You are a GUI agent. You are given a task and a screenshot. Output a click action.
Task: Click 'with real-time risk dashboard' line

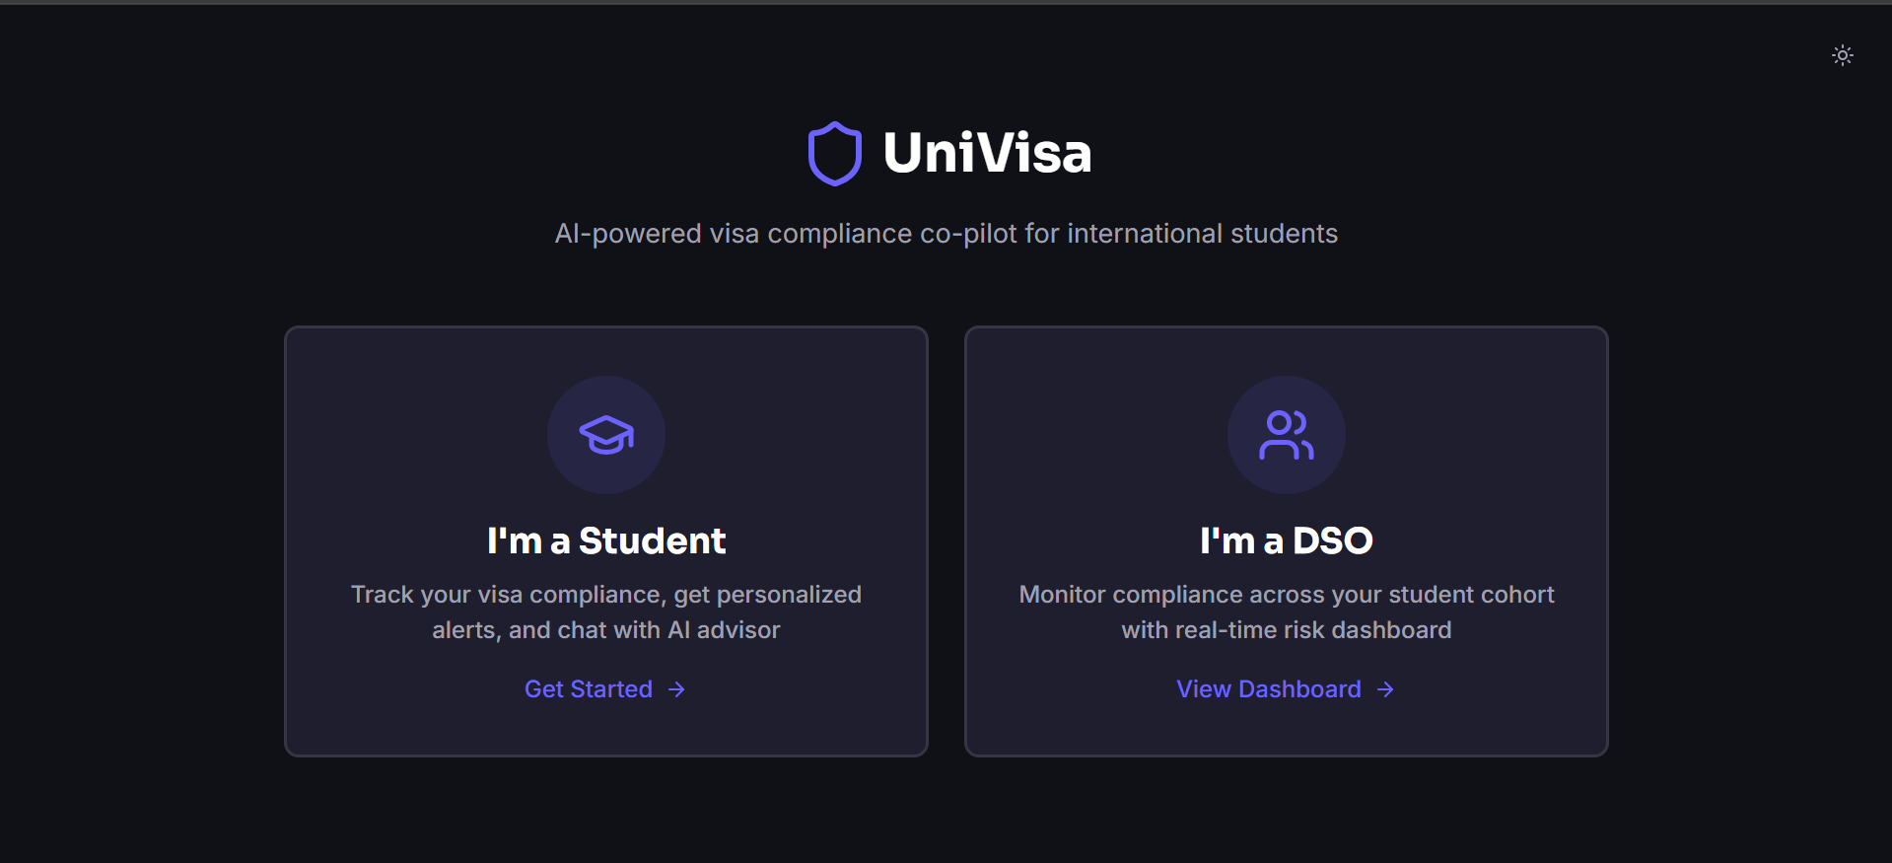coord(1287,630)
